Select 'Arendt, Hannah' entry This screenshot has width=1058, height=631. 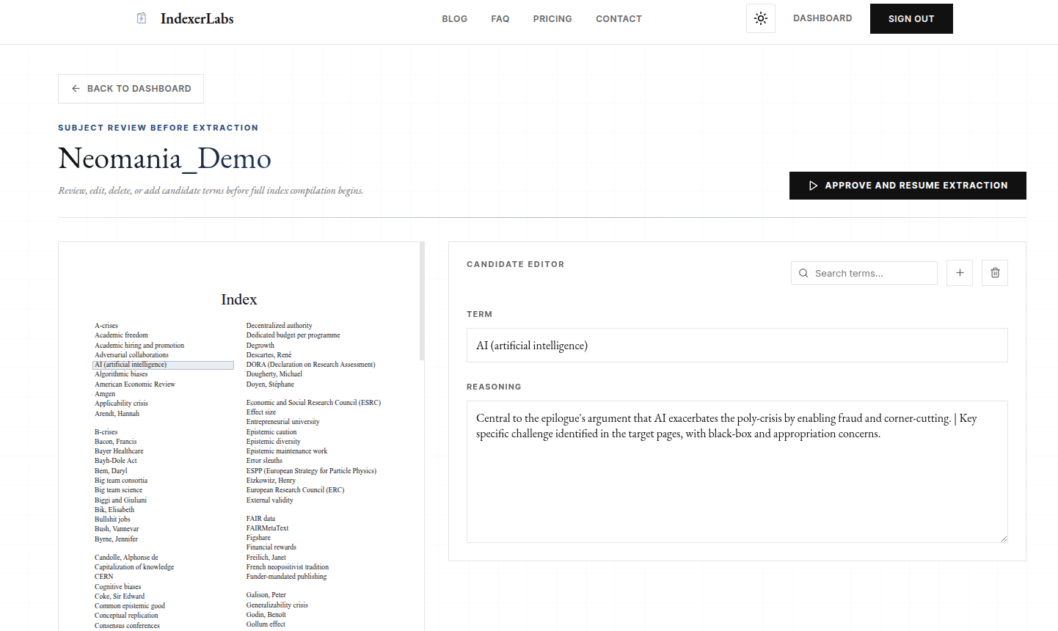tap(117, 414)
